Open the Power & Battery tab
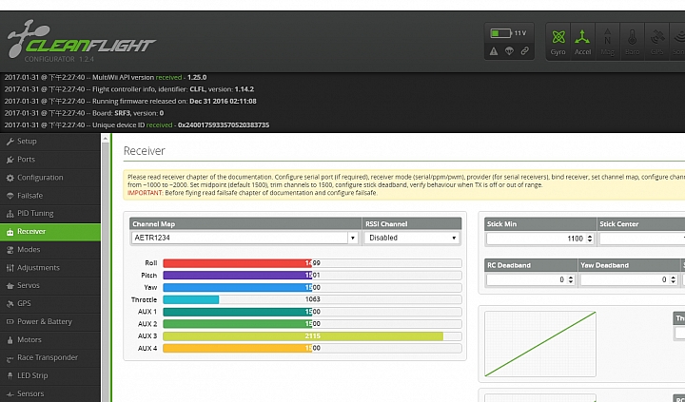Screen dimensions: 685x402 click(x=50, y=321)
